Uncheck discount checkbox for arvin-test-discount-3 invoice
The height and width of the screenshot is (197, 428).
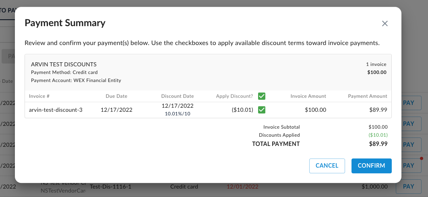pos(262,110)
